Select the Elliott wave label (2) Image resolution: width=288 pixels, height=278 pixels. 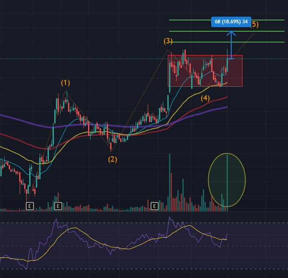point(113,159)
